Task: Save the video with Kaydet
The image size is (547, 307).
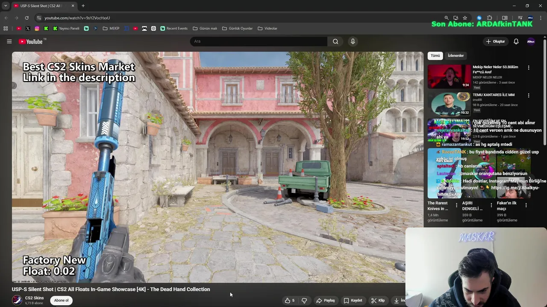Action: point(353,301)
